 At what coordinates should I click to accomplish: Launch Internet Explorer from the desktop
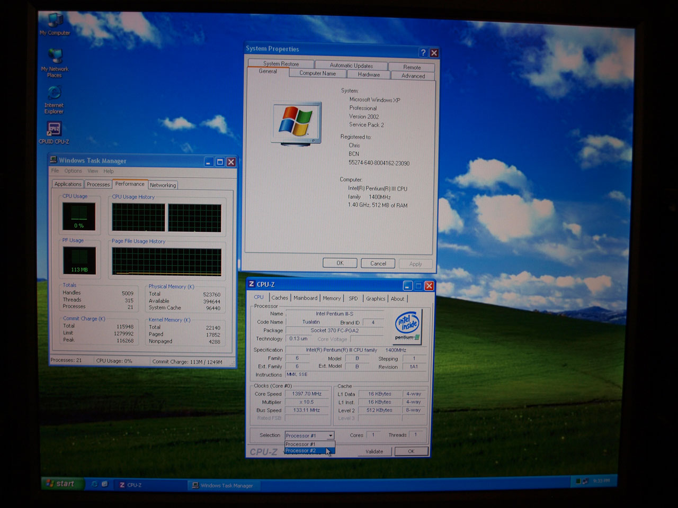(54, 100)
